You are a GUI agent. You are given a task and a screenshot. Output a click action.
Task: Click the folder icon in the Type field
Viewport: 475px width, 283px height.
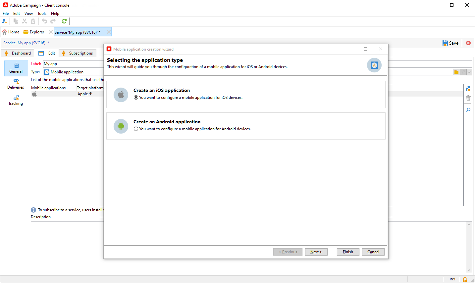point(456,72)
